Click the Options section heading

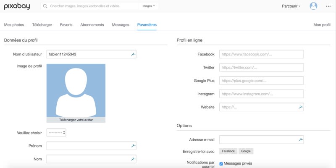point(184,126)
